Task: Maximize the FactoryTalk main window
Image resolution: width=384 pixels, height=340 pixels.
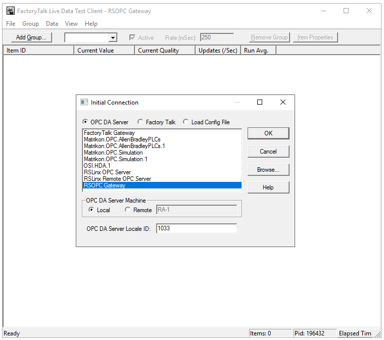Action: tap(346, 11)
